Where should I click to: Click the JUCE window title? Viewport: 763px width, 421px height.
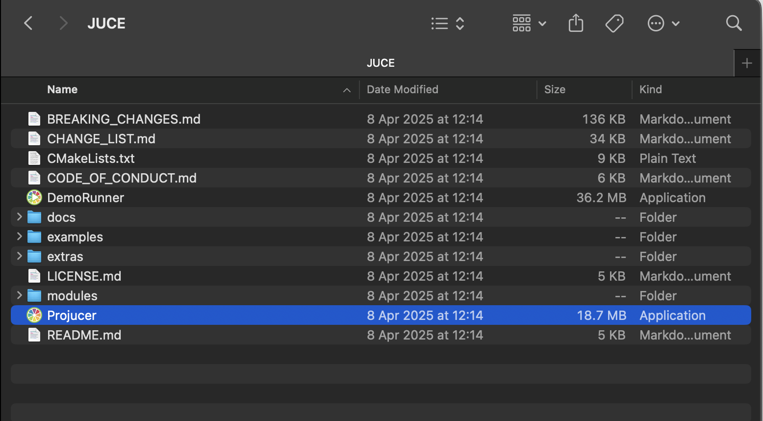106,23
